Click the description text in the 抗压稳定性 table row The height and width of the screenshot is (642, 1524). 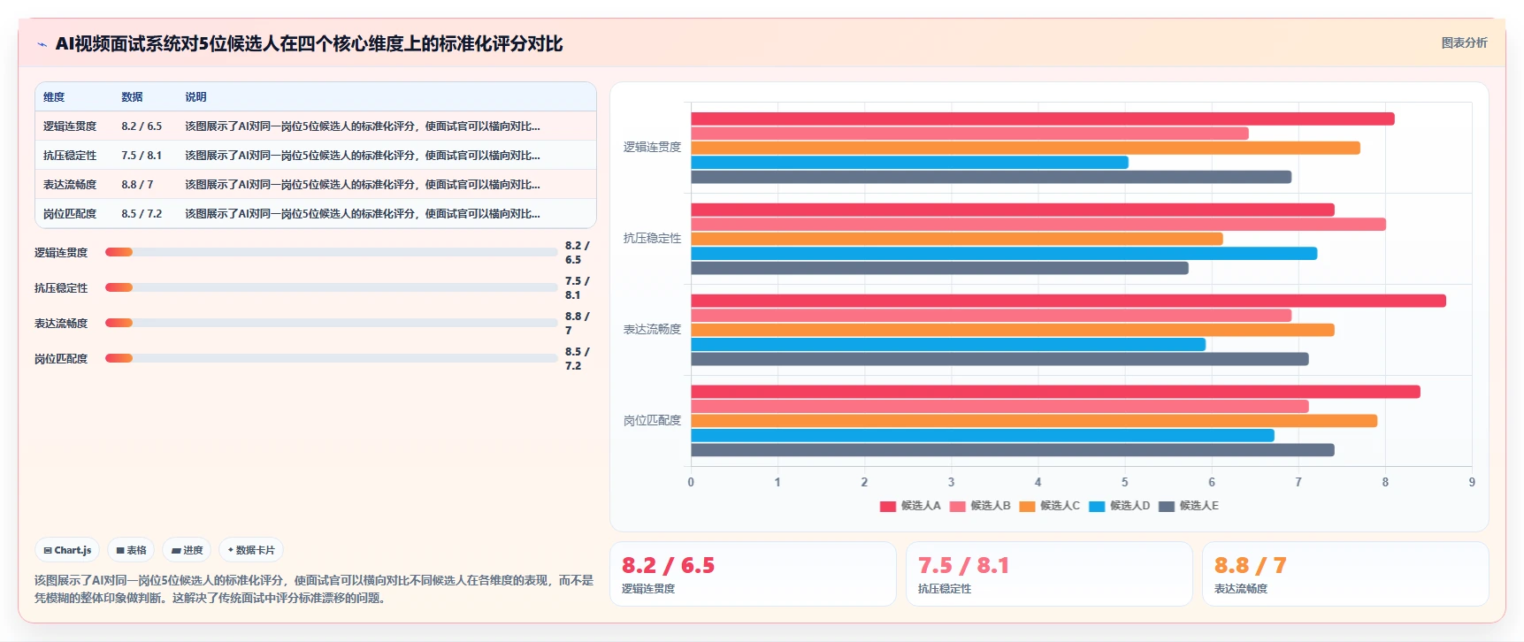363,156
